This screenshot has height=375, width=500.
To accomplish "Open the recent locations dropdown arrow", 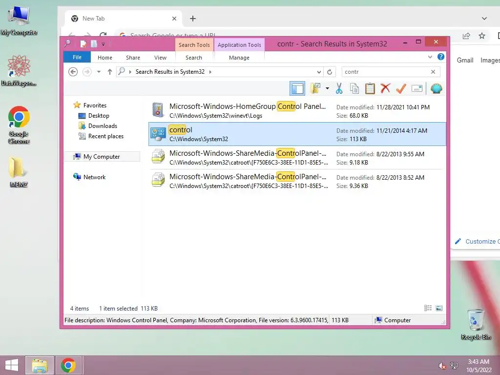I will pyautogui.click(x=99, y=72).
